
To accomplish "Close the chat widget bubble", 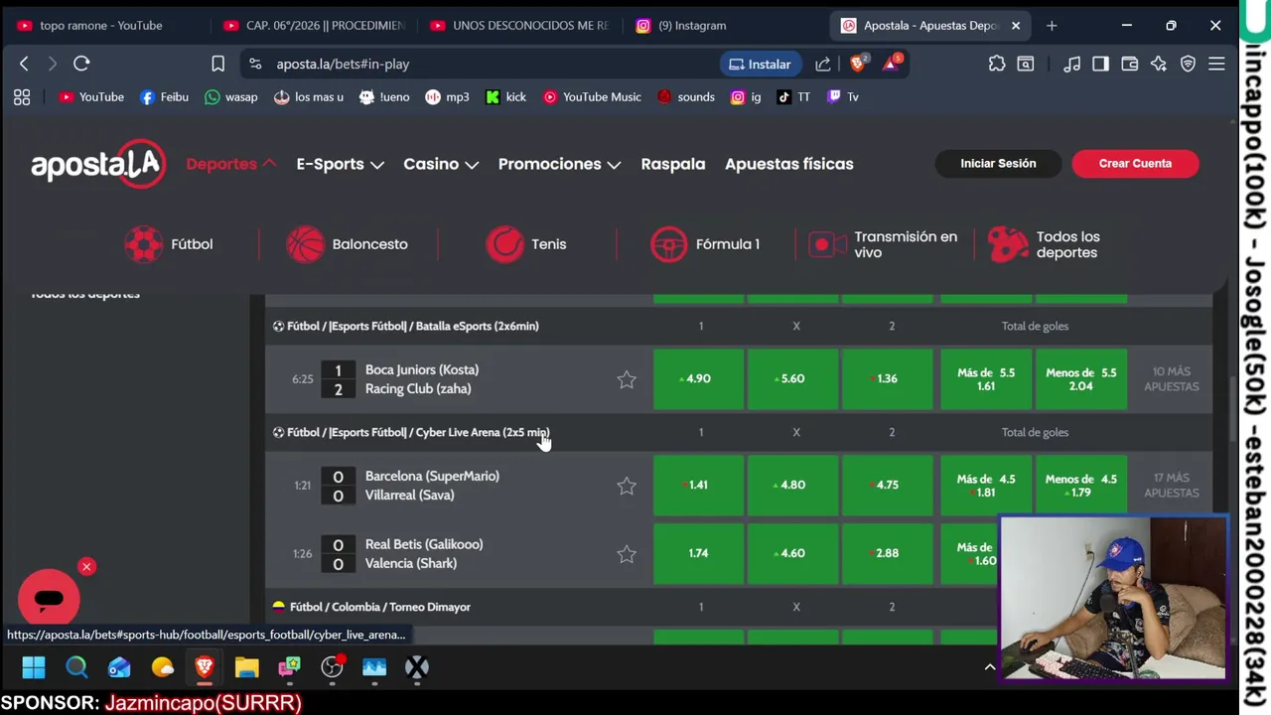I will [x=86, y=567].
